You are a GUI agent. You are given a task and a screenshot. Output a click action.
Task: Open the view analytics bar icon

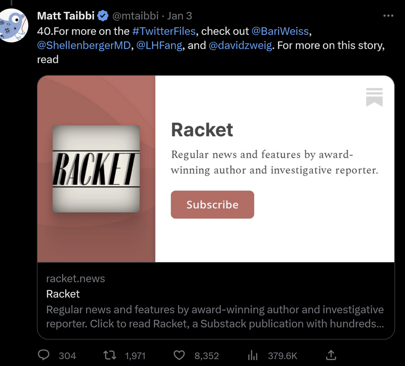(x=253, y=355)
